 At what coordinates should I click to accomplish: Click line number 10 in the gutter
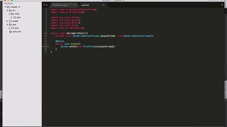pyautogui.click(x=46, y=33)
